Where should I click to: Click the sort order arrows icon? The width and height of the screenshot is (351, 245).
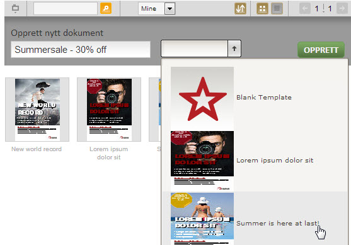click(240, 8)
